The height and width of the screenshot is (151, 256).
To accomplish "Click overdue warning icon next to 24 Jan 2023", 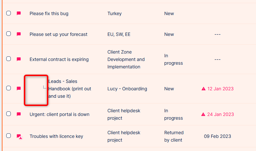I will 203,114.
